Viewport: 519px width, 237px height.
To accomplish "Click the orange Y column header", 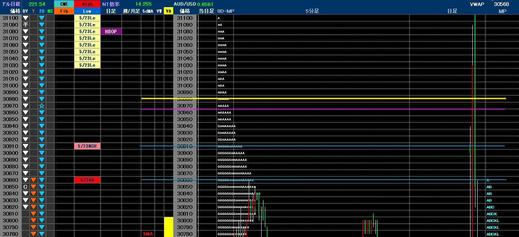I will click(33, 11).
